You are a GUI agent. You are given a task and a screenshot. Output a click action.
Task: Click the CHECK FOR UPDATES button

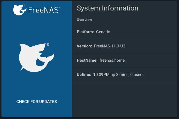click(37, 102)
